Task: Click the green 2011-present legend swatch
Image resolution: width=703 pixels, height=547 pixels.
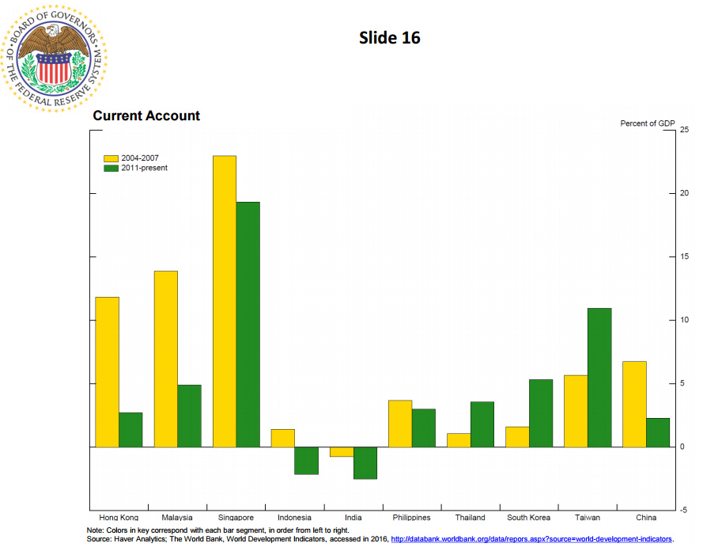Action: pyautogui.click(x=110, y=168)
